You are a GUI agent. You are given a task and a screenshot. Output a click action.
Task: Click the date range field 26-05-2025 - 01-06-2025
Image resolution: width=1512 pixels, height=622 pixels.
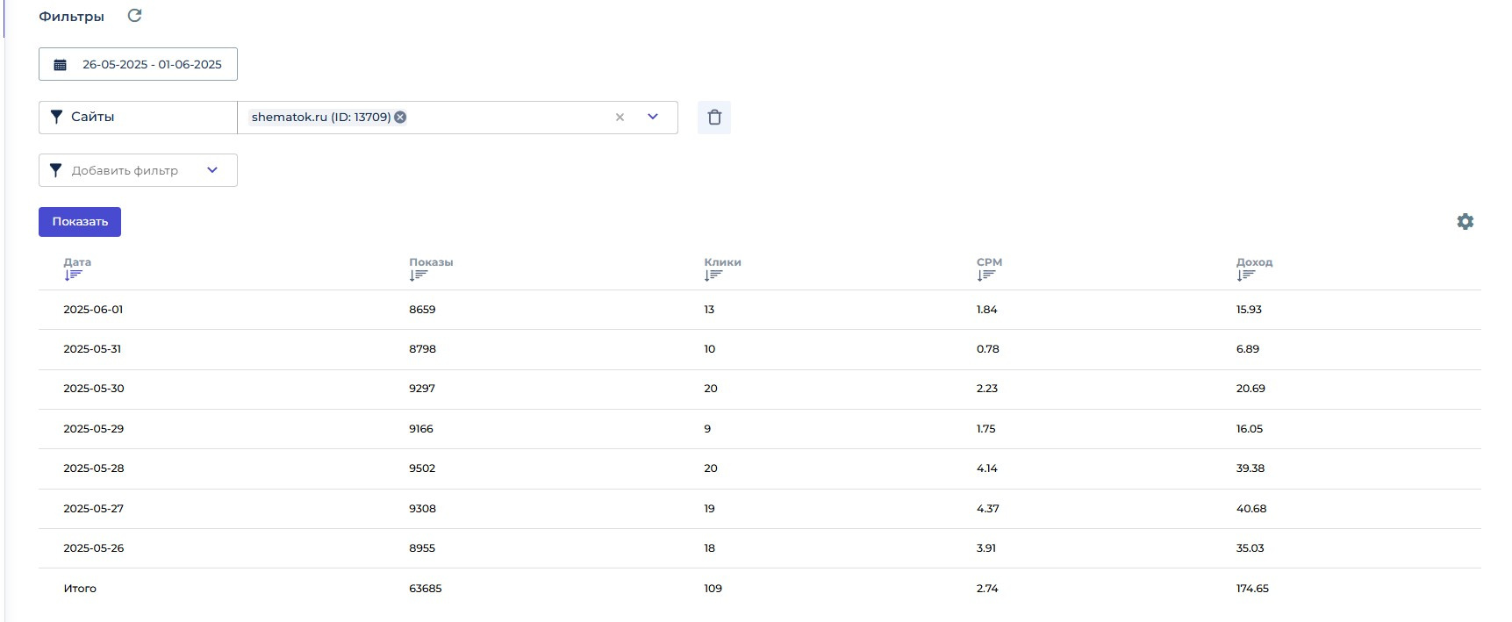point(152,65)
